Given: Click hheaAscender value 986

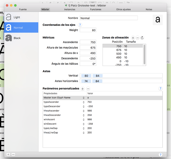Looking at the screenshot, I should 90,111.
